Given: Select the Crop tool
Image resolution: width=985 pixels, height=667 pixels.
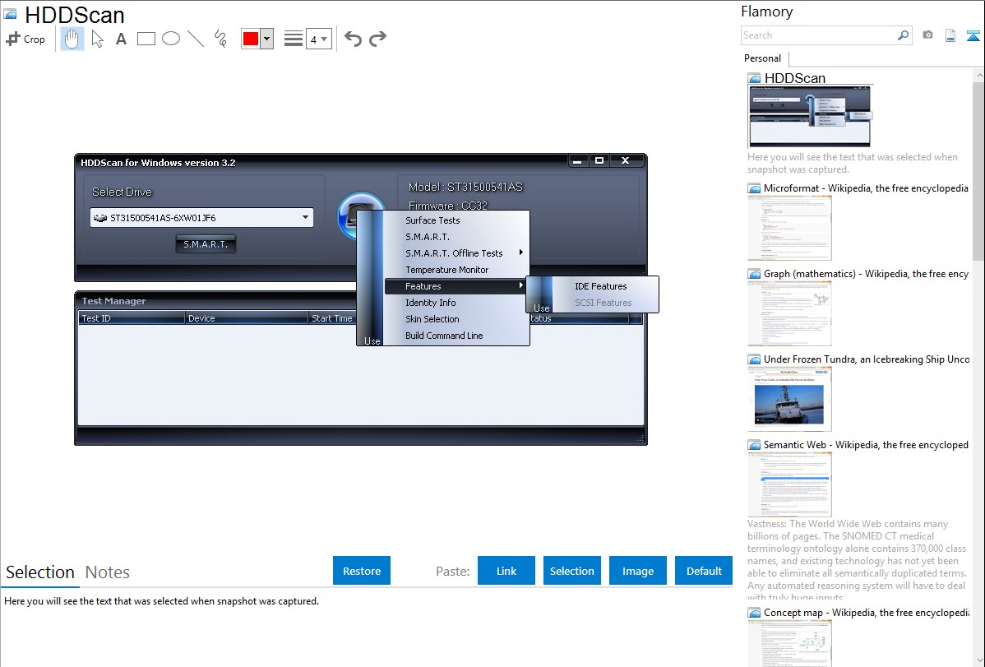Looking at the screenshot, I should click(25, 39).
